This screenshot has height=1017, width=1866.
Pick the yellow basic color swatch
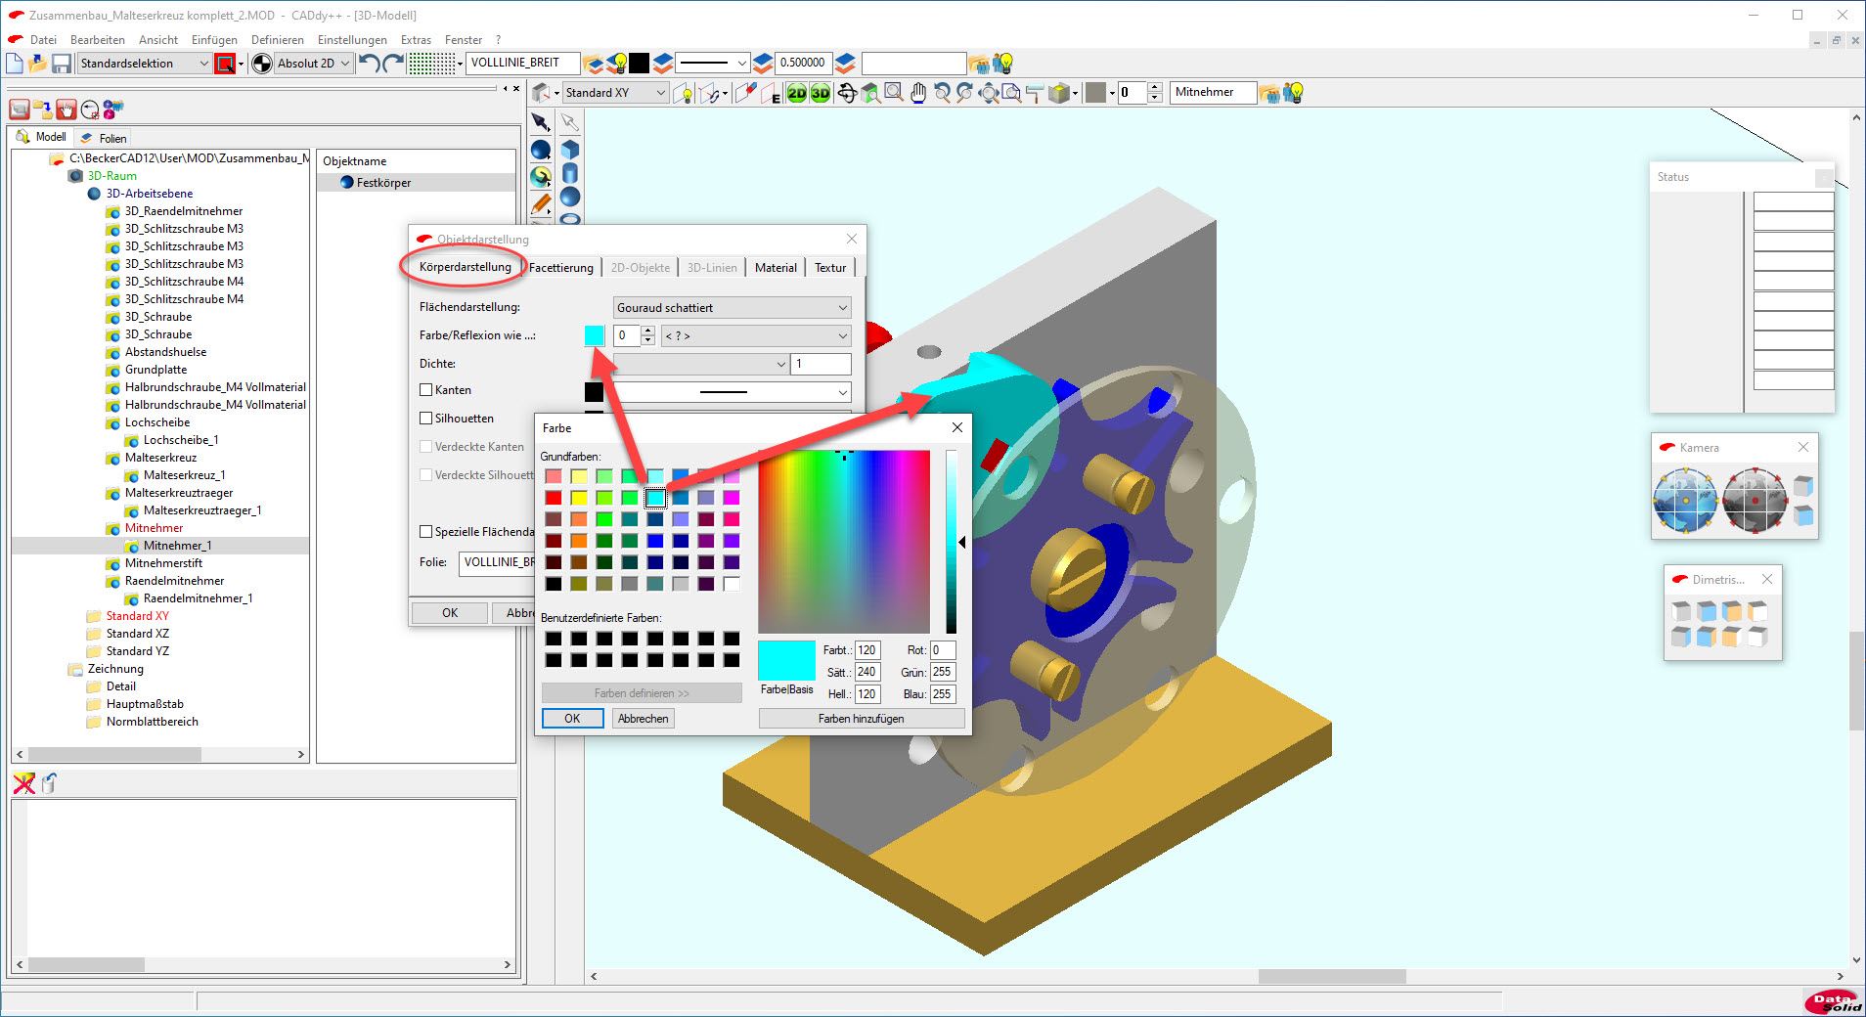click(579, 498)
